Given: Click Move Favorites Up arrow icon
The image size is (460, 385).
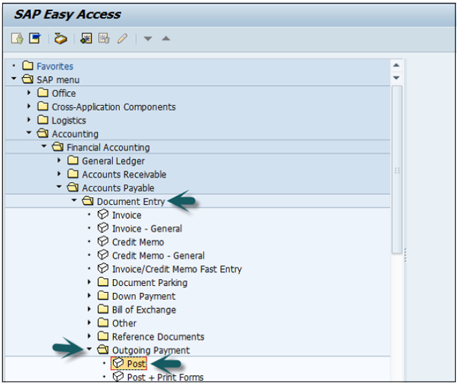Looking at the screenshot, I should [165, 38].
